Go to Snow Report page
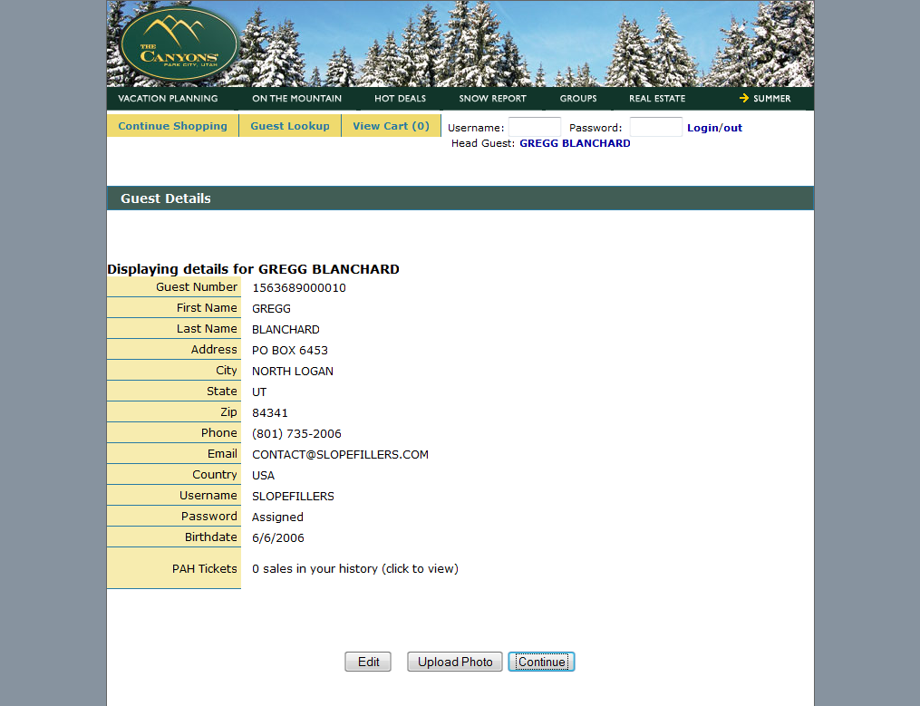920x706 pixels. pos(492,98)
